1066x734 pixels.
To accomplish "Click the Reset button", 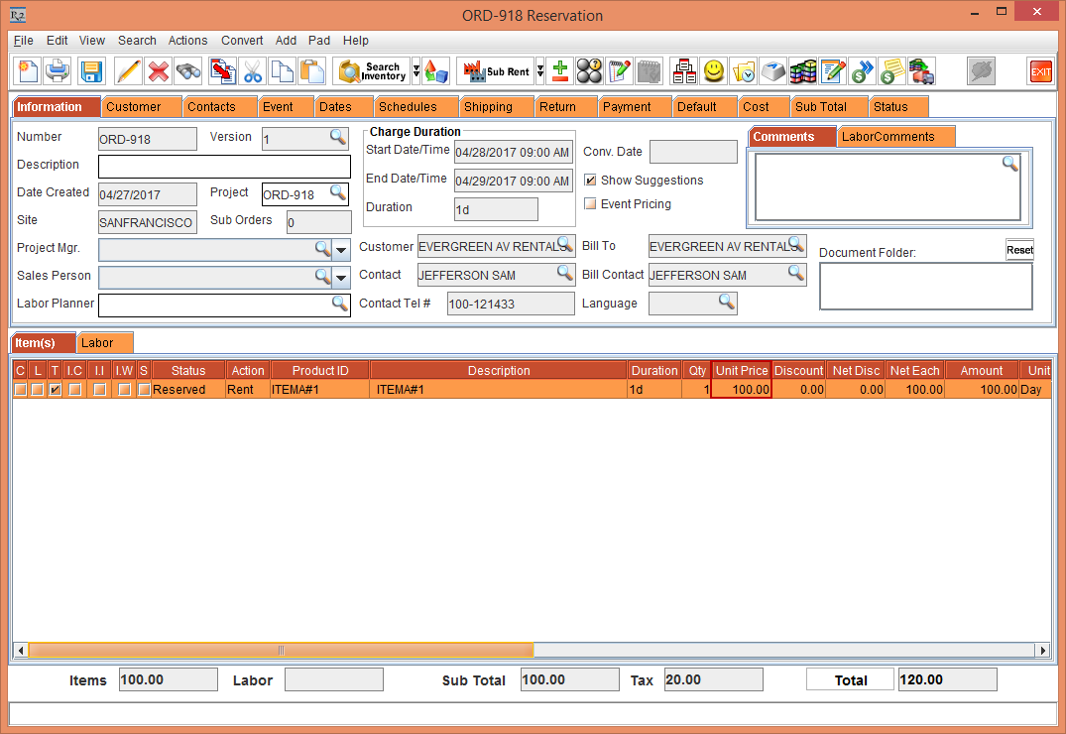I will [x=1019, y=250].
